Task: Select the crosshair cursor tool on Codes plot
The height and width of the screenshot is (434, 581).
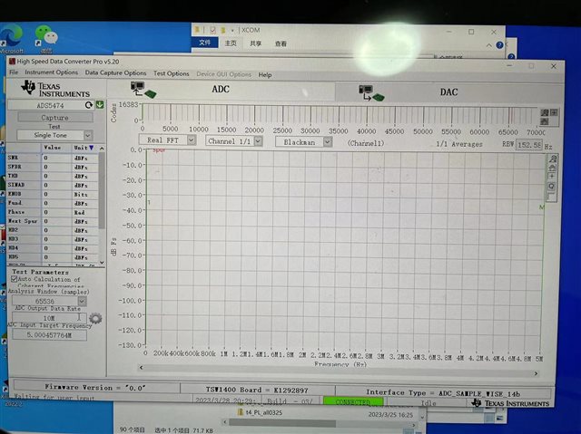Action: [554, 112]
